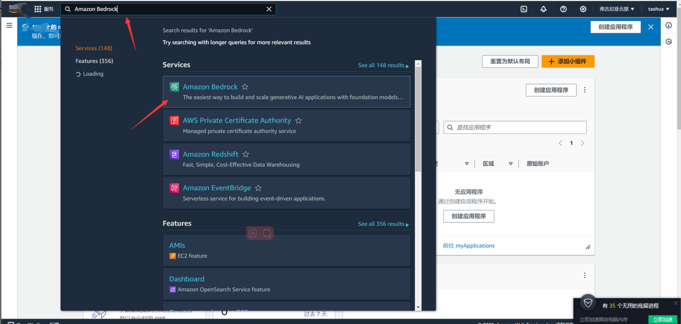681x324 pixels.
Task: Close the memory cleanup popup
Action: point(675,303)
